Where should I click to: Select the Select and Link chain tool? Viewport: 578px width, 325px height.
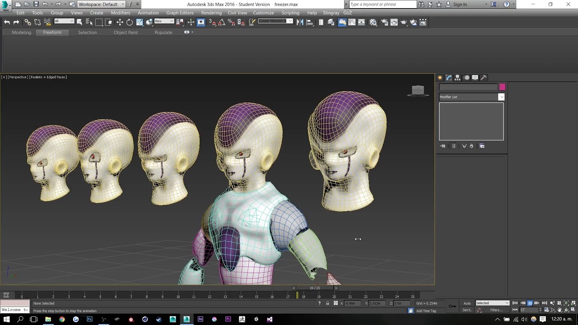coord(28,22)
